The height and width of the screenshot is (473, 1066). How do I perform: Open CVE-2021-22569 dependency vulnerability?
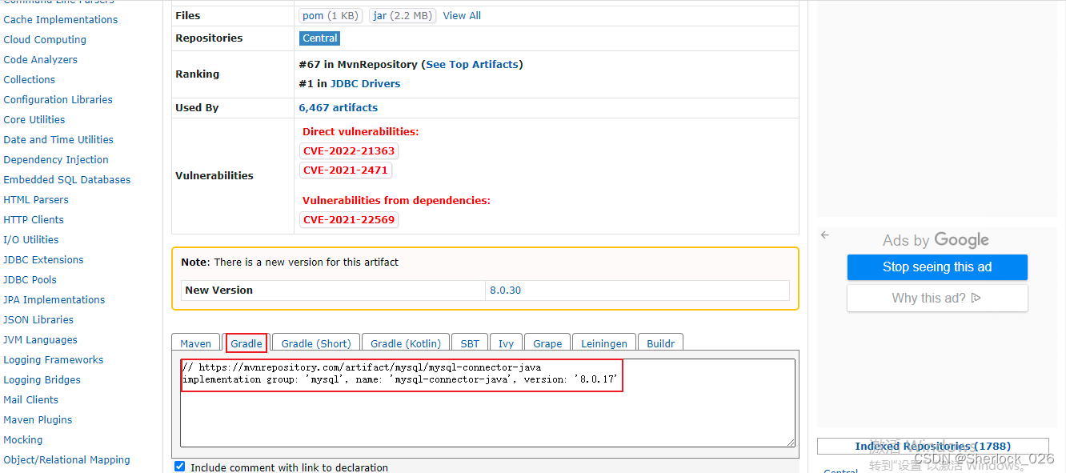349,219
